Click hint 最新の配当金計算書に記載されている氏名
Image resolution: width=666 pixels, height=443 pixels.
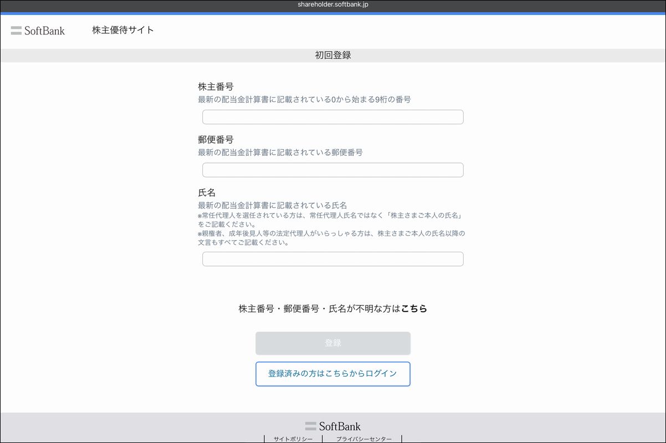click(x=272, y=206)
